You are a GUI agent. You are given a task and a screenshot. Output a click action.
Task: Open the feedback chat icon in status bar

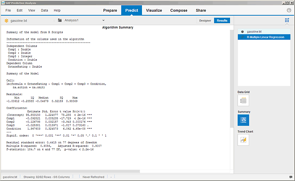point(291,177)
